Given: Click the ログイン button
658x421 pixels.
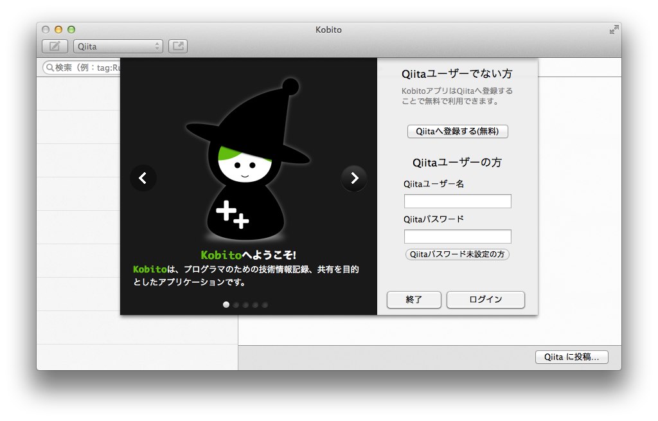Looking at the screenshot, I should [486, 300].
